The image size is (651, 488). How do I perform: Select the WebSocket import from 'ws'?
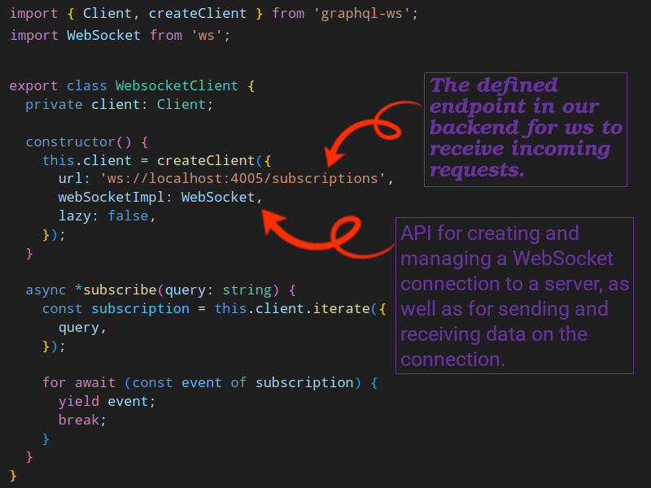click(x=105, y=35)
